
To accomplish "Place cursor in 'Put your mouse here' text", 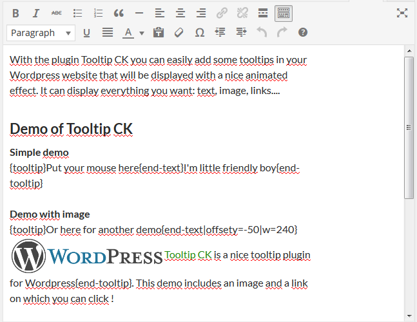I will [93, 168].
